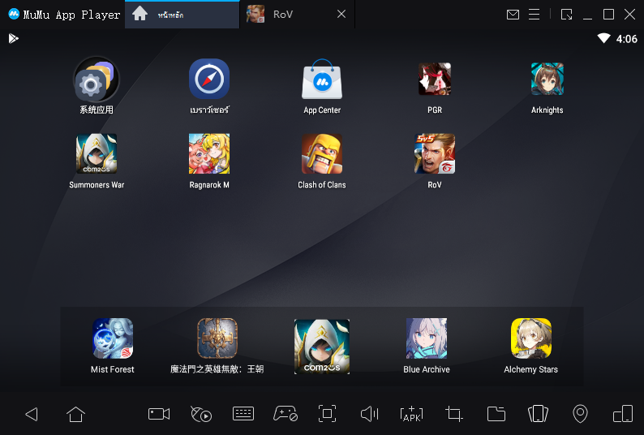This screenshot has height=435, width=644.
Task: Launch the PGR game icon
Action: (x=434, y=80)
